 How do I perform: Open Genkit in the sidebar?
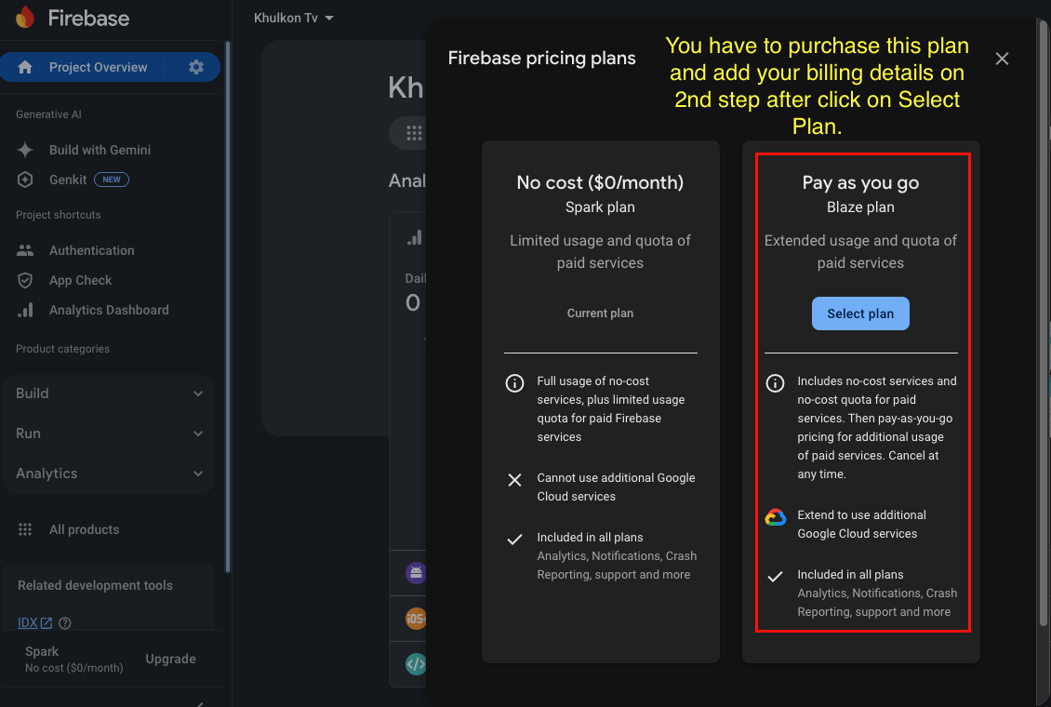[x=68, y=180]
